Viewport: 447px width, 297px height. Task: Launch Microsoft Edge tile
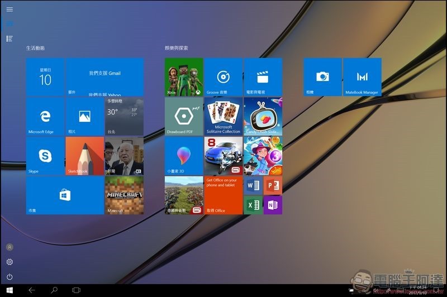tap(45, 117)
